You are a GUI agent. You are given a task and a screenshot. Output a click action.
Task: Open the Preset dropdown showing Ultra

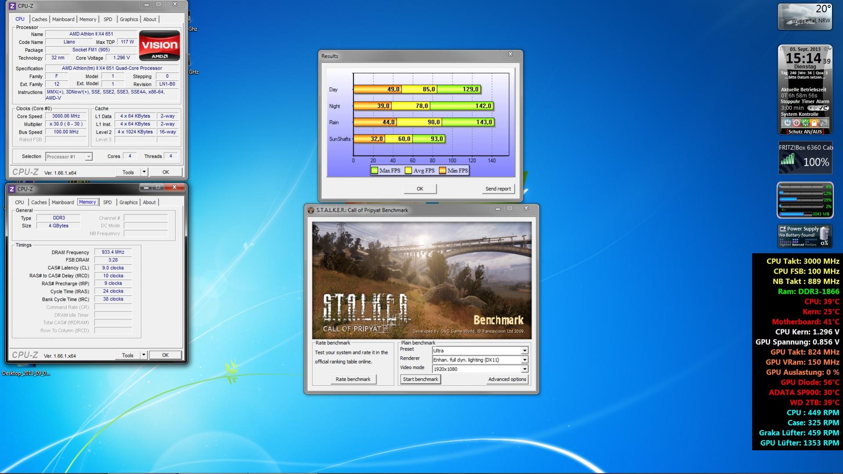pyautogui.click(x=480, y=351)
